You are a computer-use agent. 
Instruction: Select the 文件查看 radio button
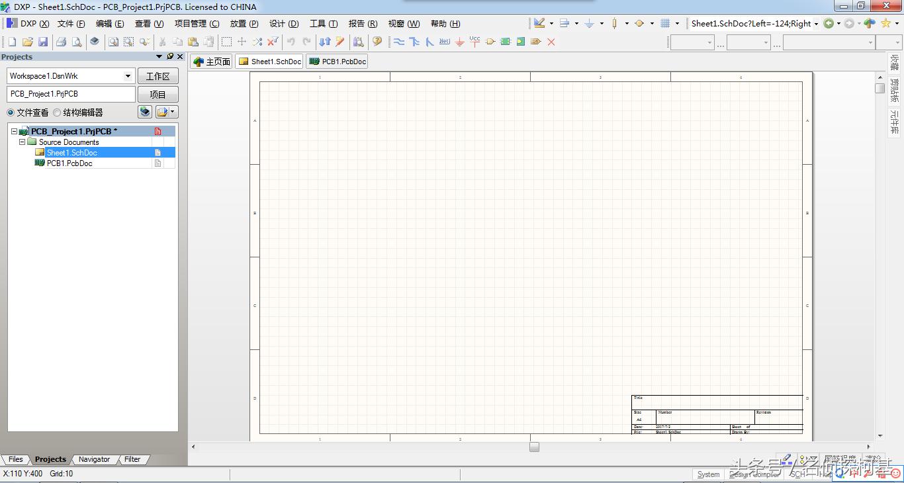coord(11,112)
